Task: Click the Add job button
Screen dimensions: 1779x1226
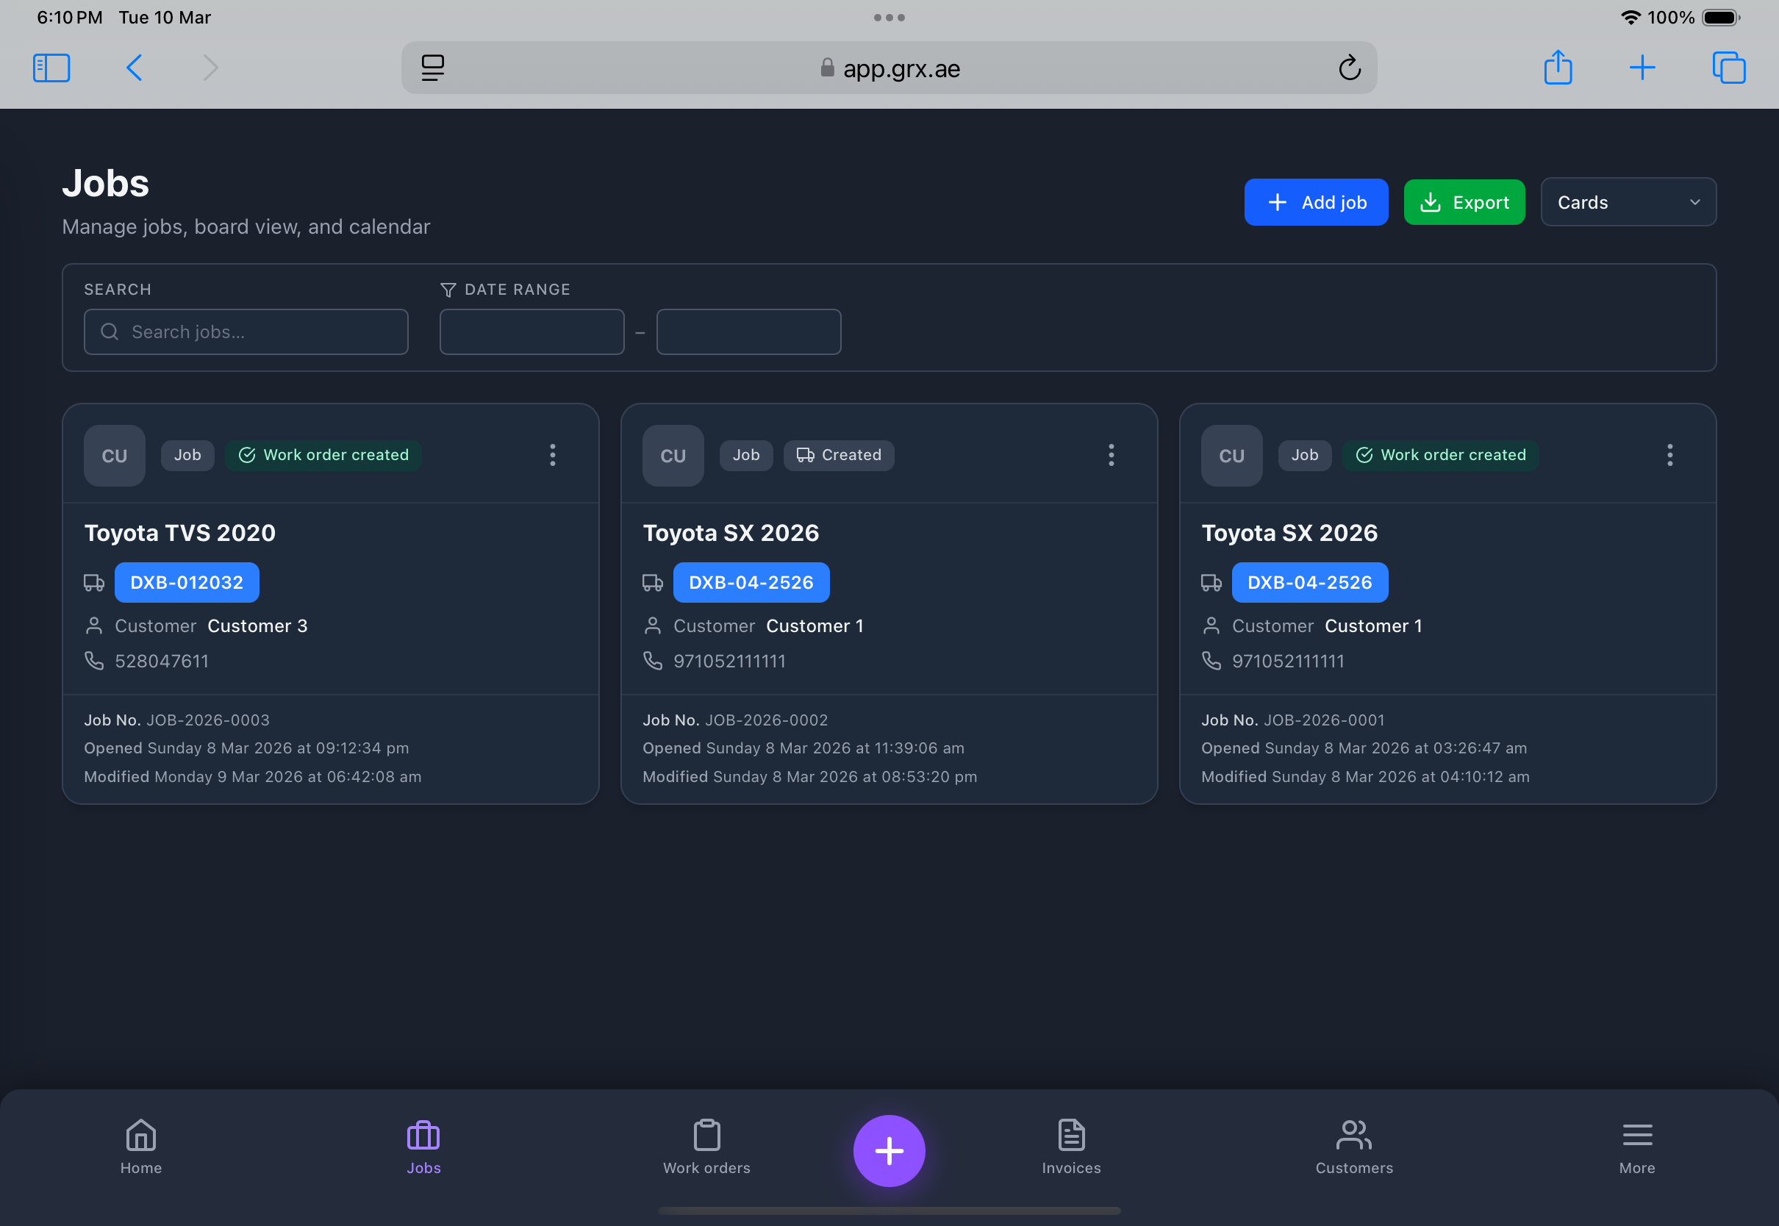Action: (x=1315, y=202)
